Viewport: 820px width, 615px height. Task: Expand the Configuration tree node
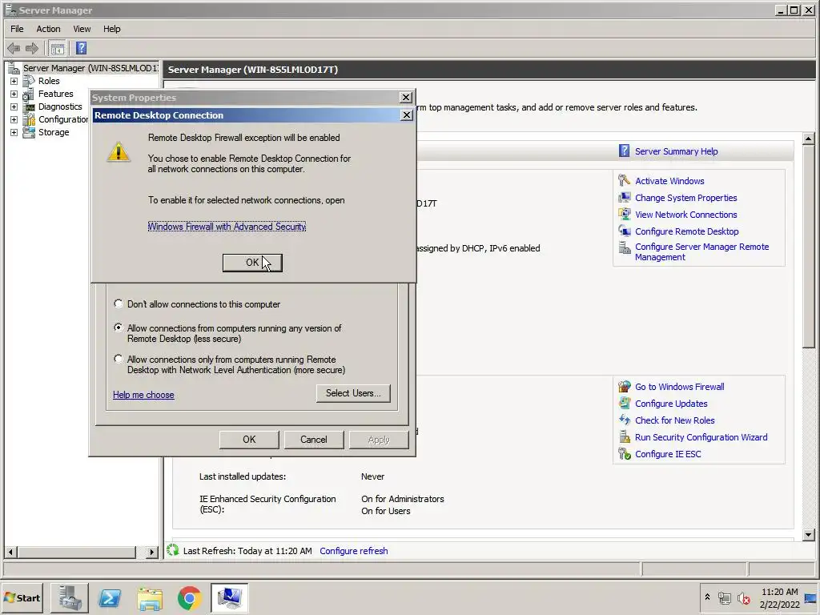pyautogui.click(x=14, y=120)
